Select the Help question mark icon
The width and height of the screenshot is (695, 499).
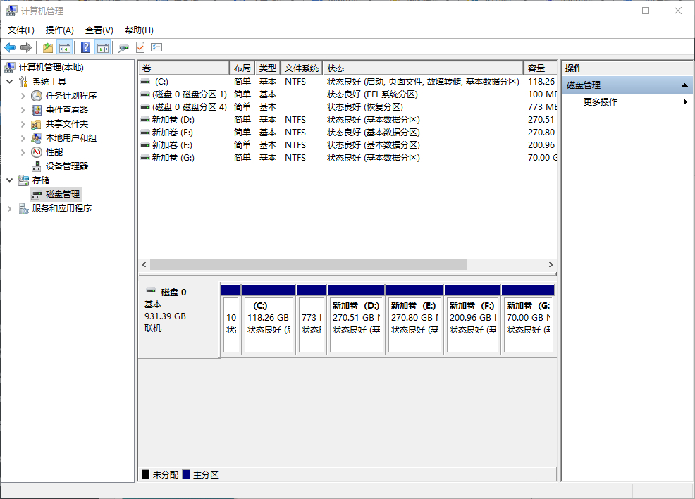pyautogui.click(x=85, y=47)
